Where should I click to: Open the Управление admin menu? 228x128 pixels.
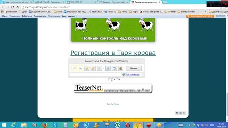coord(15,16)
